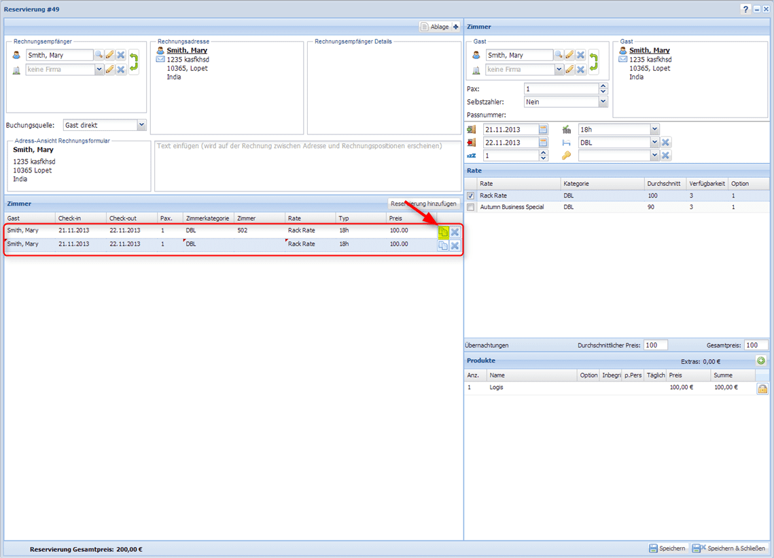Click the lock icon on the Logis row

[x=762, y=389]
